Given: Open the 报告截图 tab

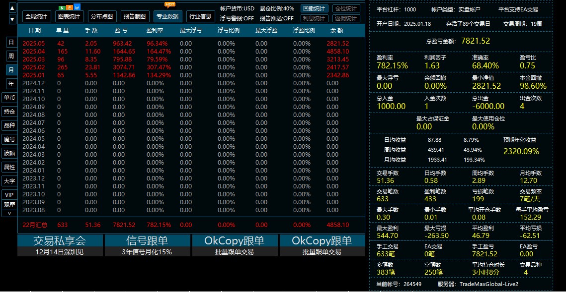Looking at the screenshot, I should pos(134,16).
